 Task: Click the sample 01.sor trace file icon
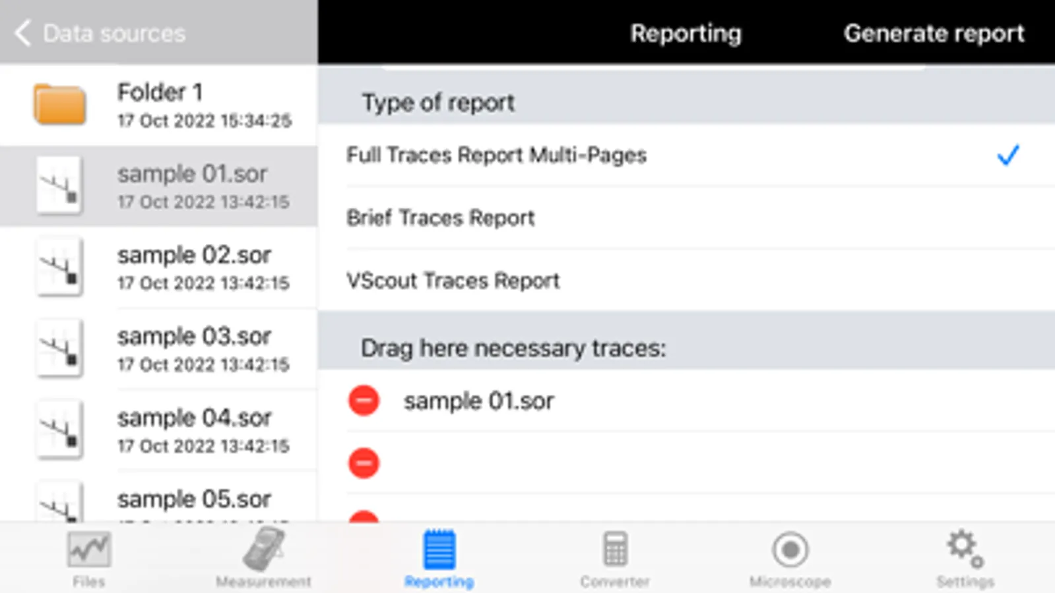(x=59, y=186)
